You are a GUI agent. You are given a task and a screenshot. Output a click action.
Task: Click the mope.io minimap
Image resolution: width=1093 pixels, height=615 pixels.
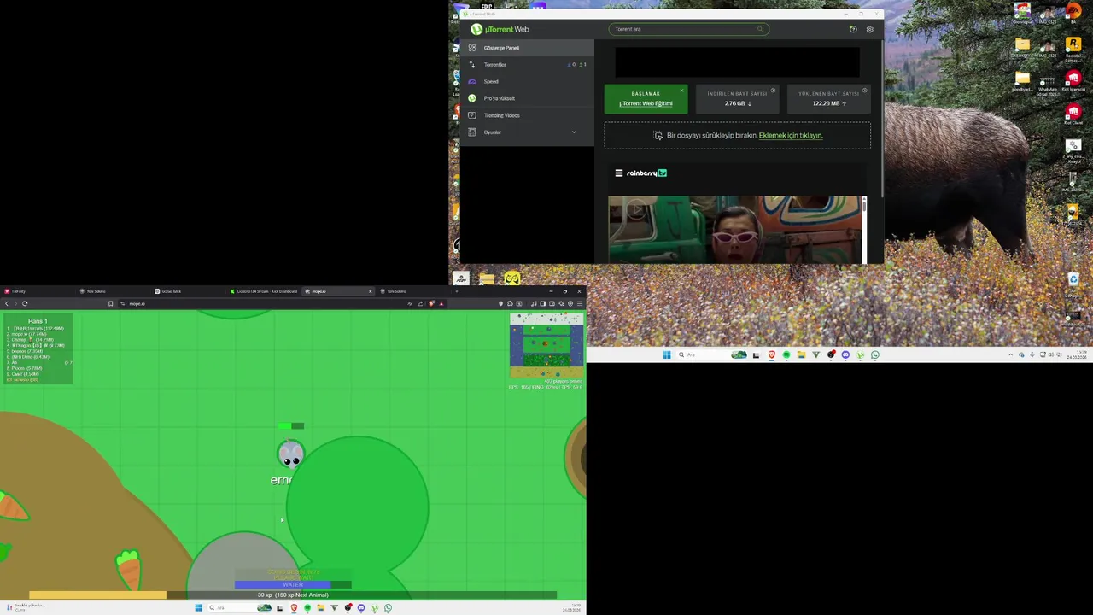point(546,345)
